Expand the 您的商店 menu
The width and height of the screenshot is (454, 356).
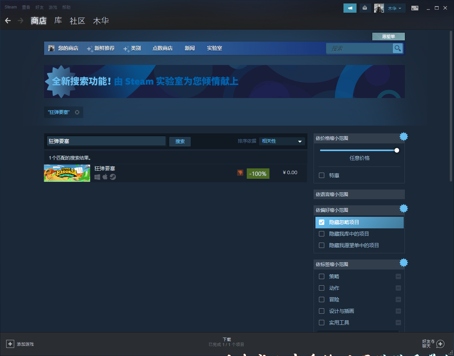tap(68, 48)
